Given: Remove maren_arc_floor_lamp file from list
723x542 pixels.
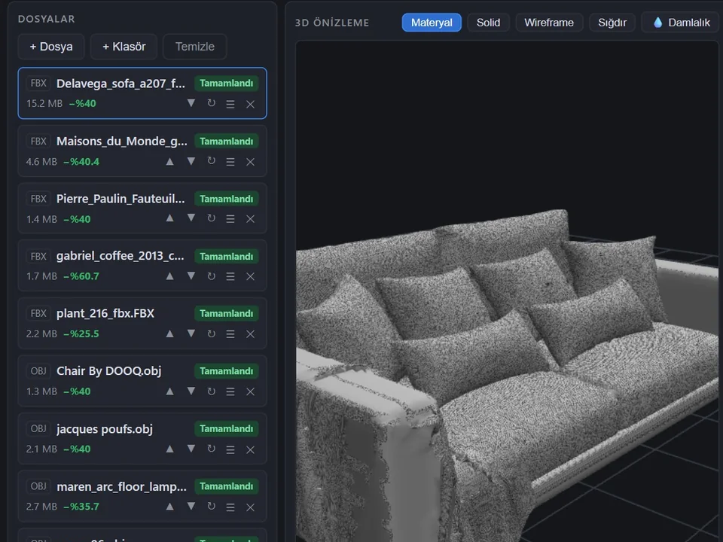Looking at the screenshot, I should 250,507.
